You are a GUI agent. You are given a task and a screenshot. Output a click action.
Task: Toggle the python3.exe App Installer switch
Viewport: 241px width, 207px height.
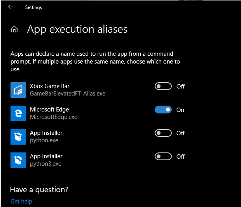pyautogui.click(x=163, y=156)
